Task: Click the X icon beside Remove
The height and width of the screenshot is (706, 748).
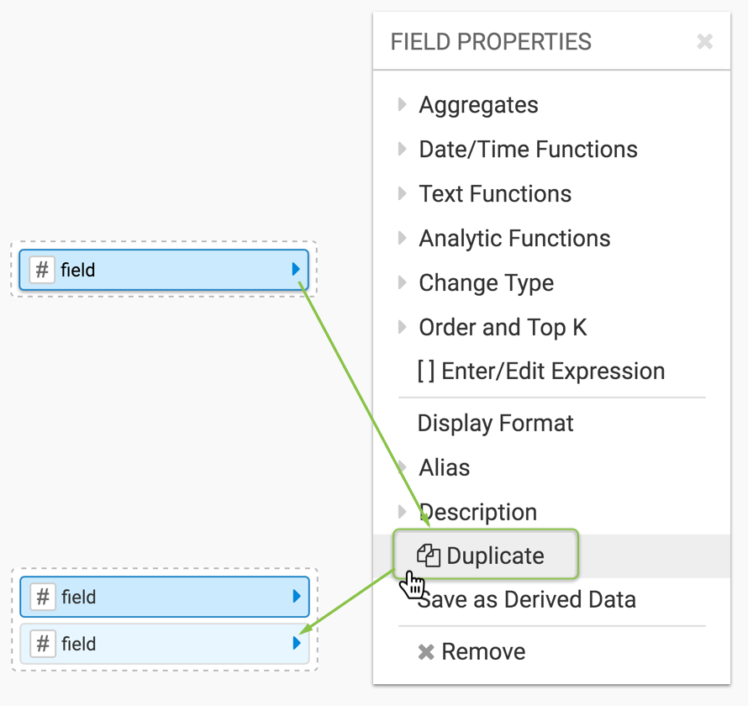Action: (426, 652)
